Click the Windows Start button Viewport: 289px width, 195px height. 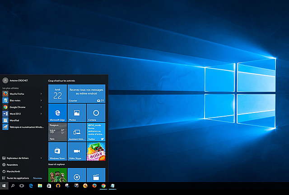(x=4, y=186)
